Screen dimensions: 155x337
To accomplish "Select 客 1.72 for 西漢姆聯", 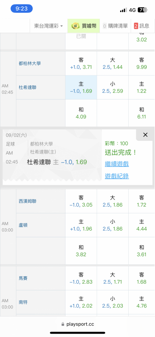I will [x=142, y=201].
